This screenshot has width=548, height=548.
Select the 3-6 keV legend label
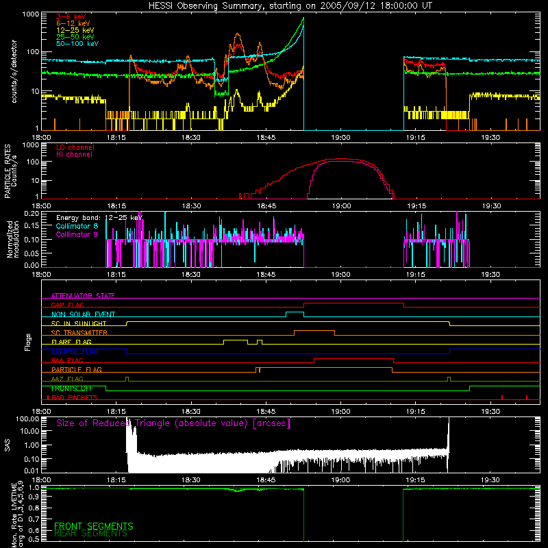tap(71, 16)
